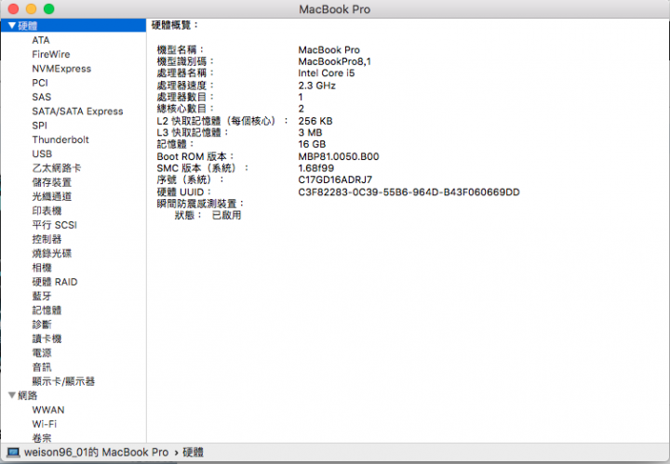Select SPI in the sidebar
This screenshot has height=464, width=670.
[39, 126]
